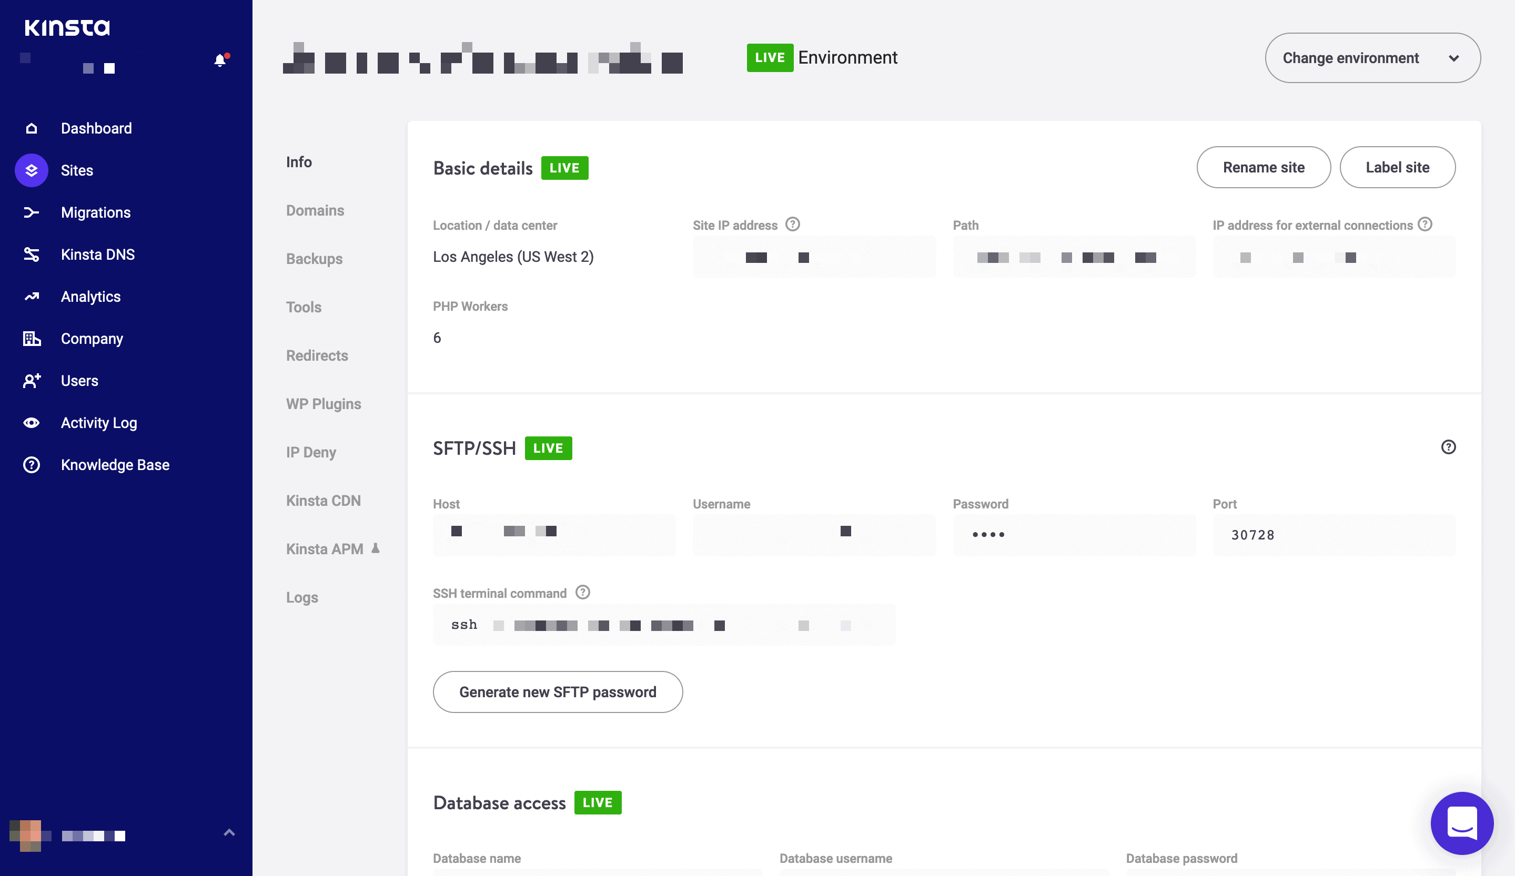Open Activity Log
Image resolution: width=1515 pixels, height=876 pixels.
pyautogui.click(x=98, y=422)
